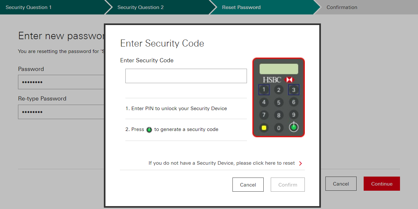
Task: Click digit 1 key on HSBC device image
Action: coord(264,90)
